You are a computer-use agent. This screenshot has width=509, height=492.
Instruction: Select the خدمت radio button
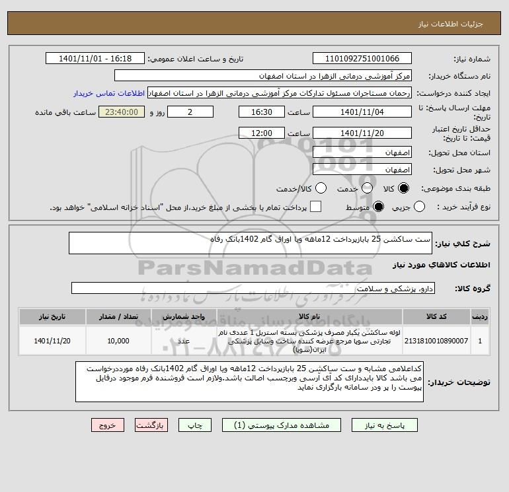coord(367,188)
